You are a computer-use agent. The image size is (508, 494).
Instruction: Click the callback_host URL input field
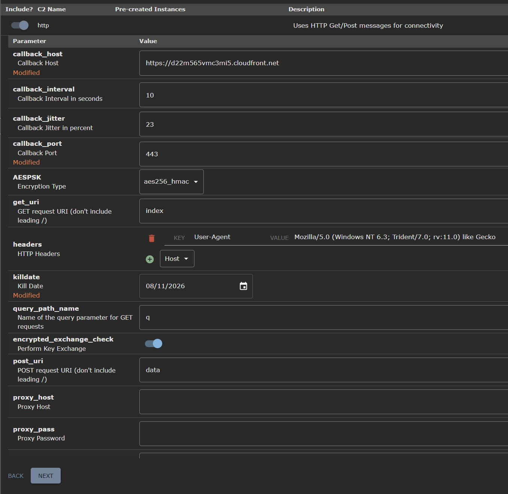click(322, 63)
